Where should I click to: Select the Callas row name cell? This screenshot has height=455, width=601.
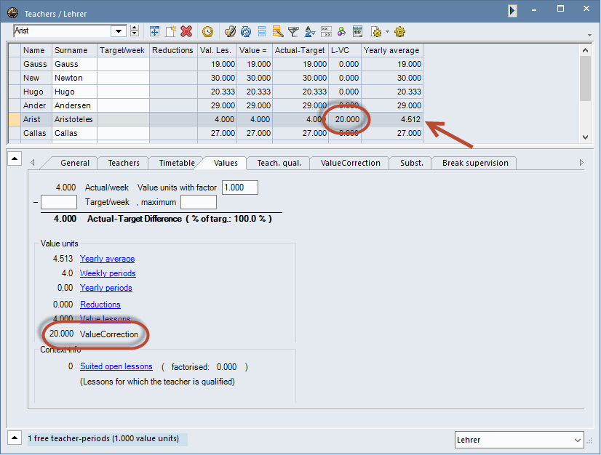(36, 133)
